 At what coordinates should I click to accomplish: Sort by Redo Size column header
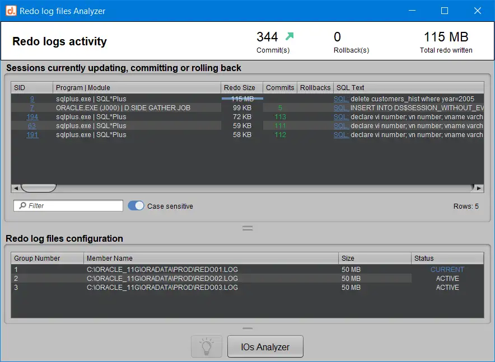(242, 88)
